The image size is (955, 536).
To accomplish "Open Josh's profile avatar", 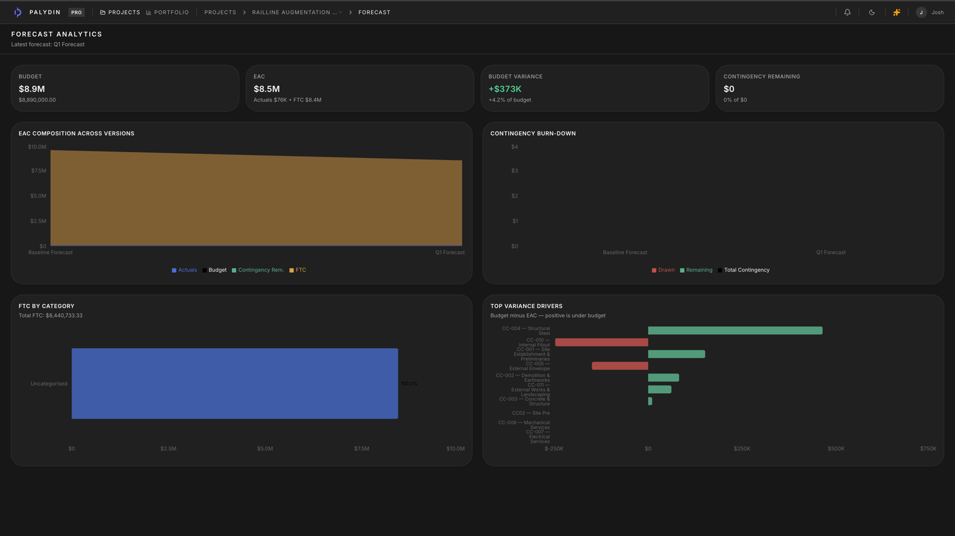I will point(921,12).
